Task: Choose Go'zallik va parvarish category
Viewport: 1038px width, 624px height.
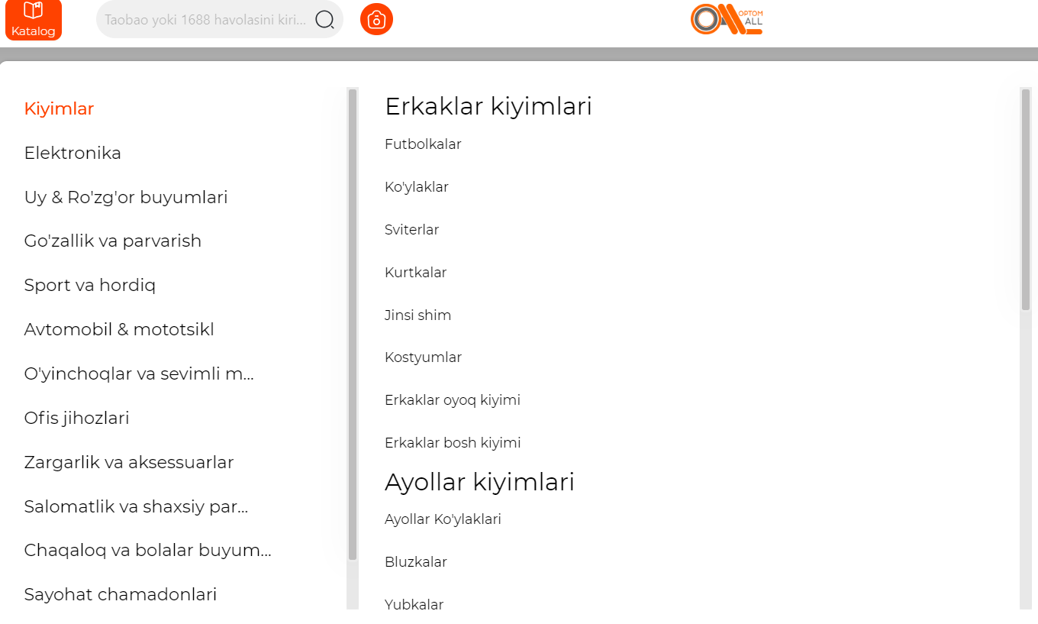Action: [113, 241]
